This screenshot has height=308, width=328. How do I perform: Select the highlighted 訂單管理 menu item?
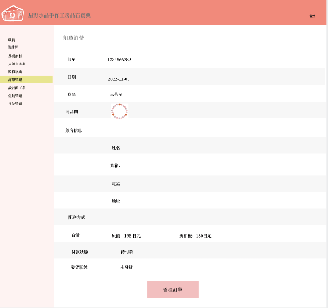pos(15,80)
